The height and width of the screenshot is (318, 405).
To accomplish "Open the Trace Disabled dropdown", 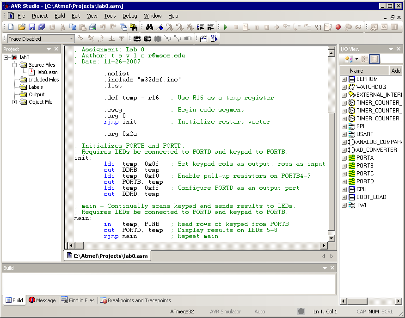I will click(x=71, y=39).
